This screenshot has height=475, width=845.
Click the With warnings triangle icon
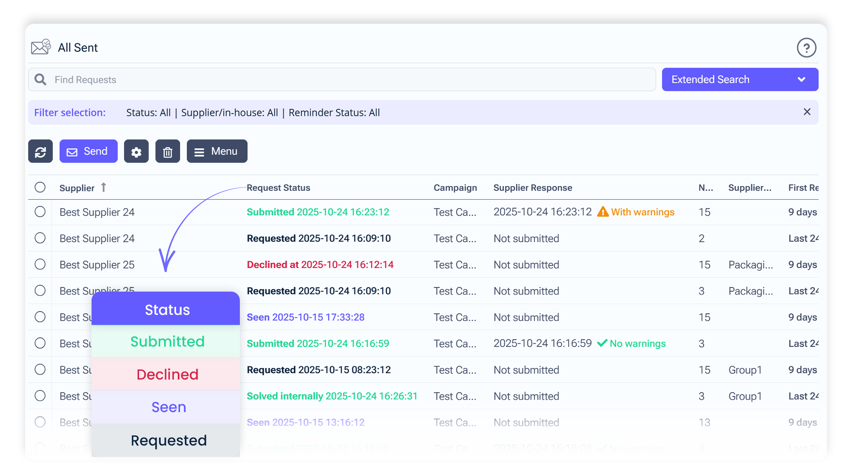point(603,212)
